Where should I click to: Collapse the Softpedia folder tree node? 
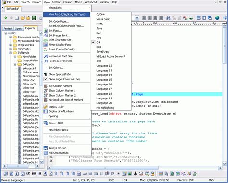coord(11,53)
